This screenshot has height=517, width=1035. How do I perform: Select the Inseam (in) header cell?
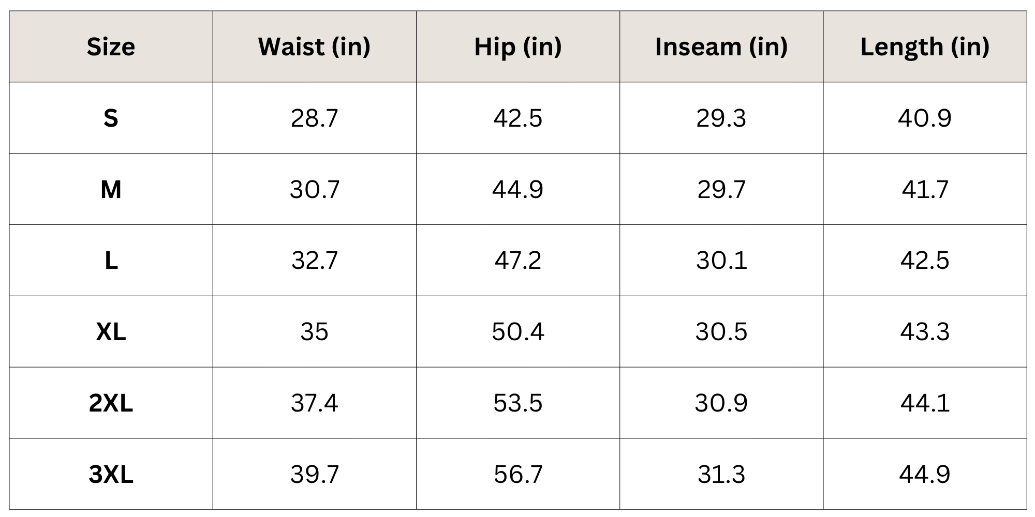point(721,47)
